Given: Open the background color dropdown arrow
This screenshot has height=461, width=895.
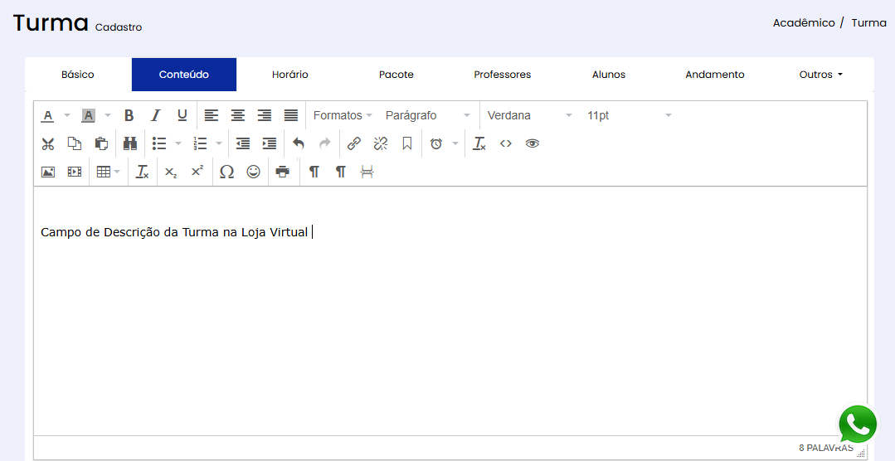Looking at the screenshot, I should coord(107,116).
